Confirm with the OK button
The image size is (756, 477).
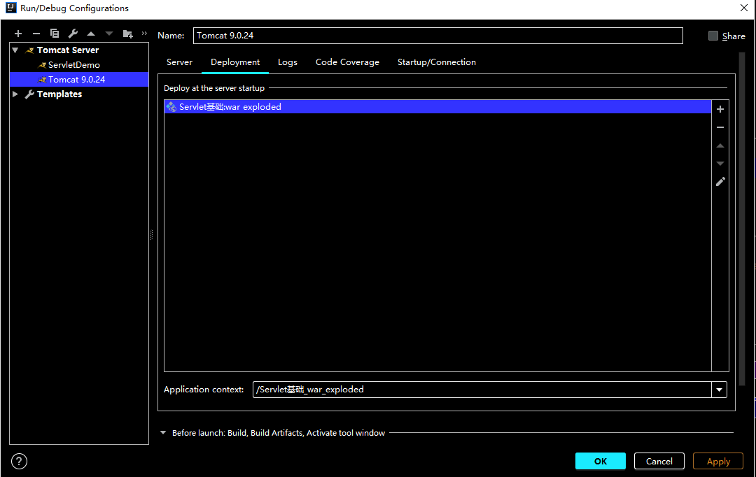(601, 461)
